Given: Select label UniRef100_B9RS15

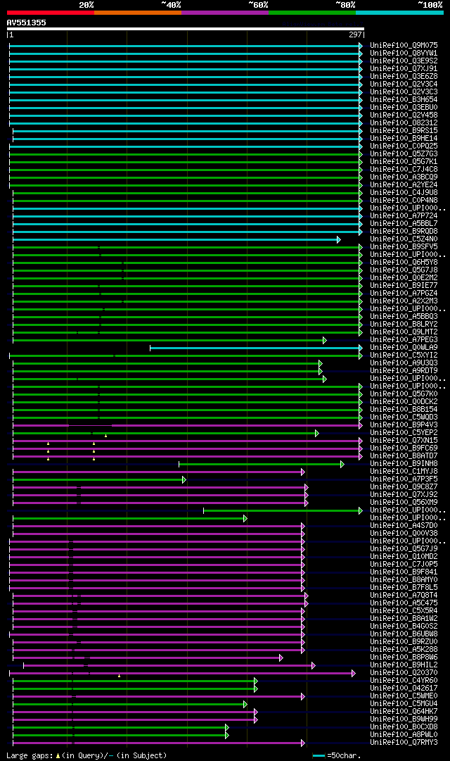Looking at the screenshot, I should point(404,130).
